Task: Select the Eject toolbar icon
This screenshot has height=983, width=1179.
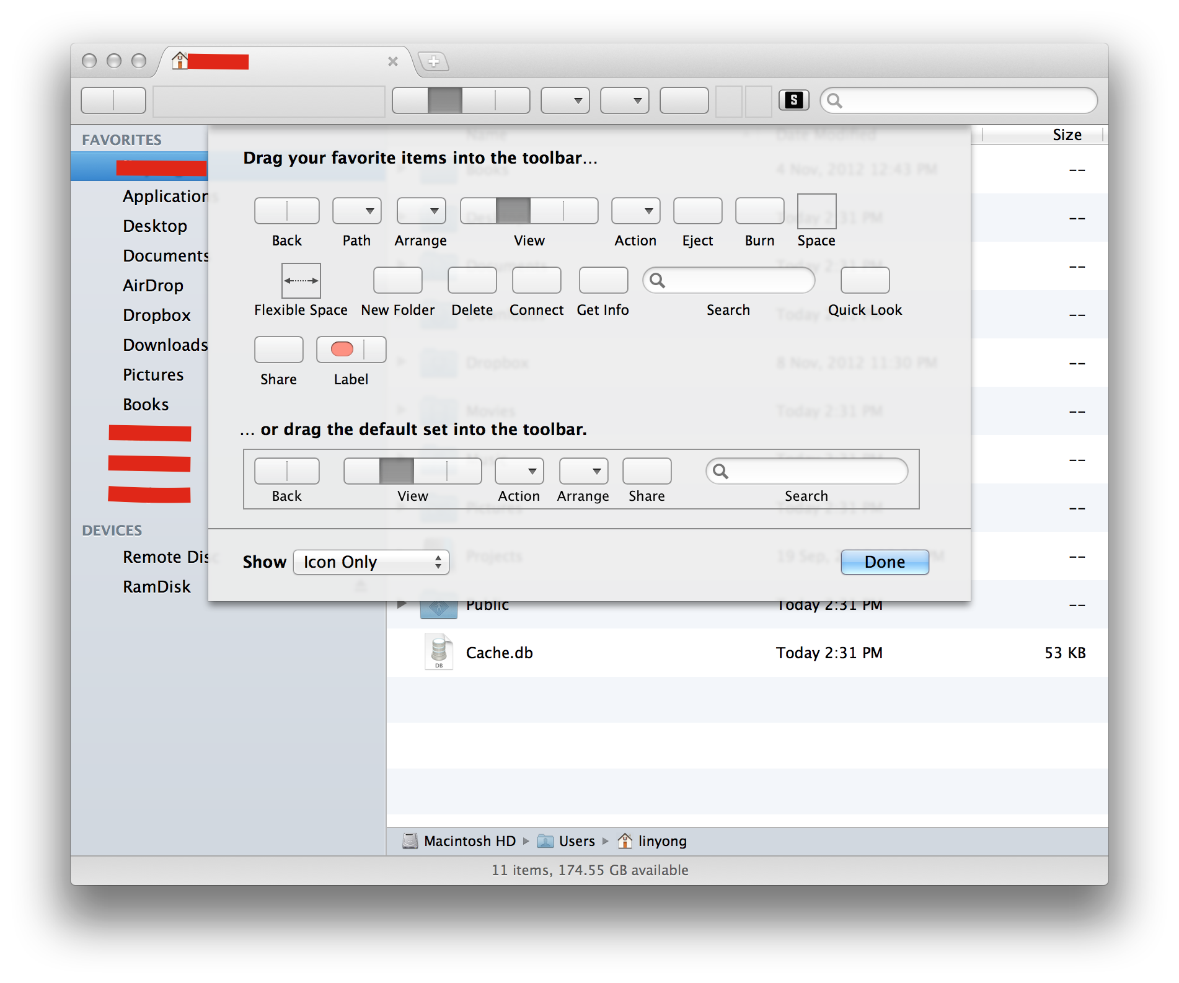Action: [697, 210]
